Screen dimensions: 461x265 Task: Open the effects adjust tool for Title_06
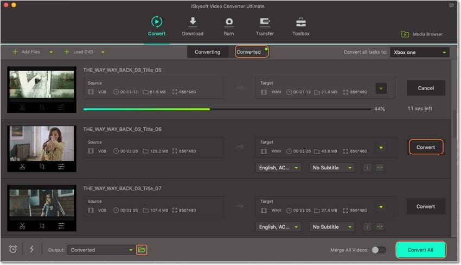click(x=61, y=167)
